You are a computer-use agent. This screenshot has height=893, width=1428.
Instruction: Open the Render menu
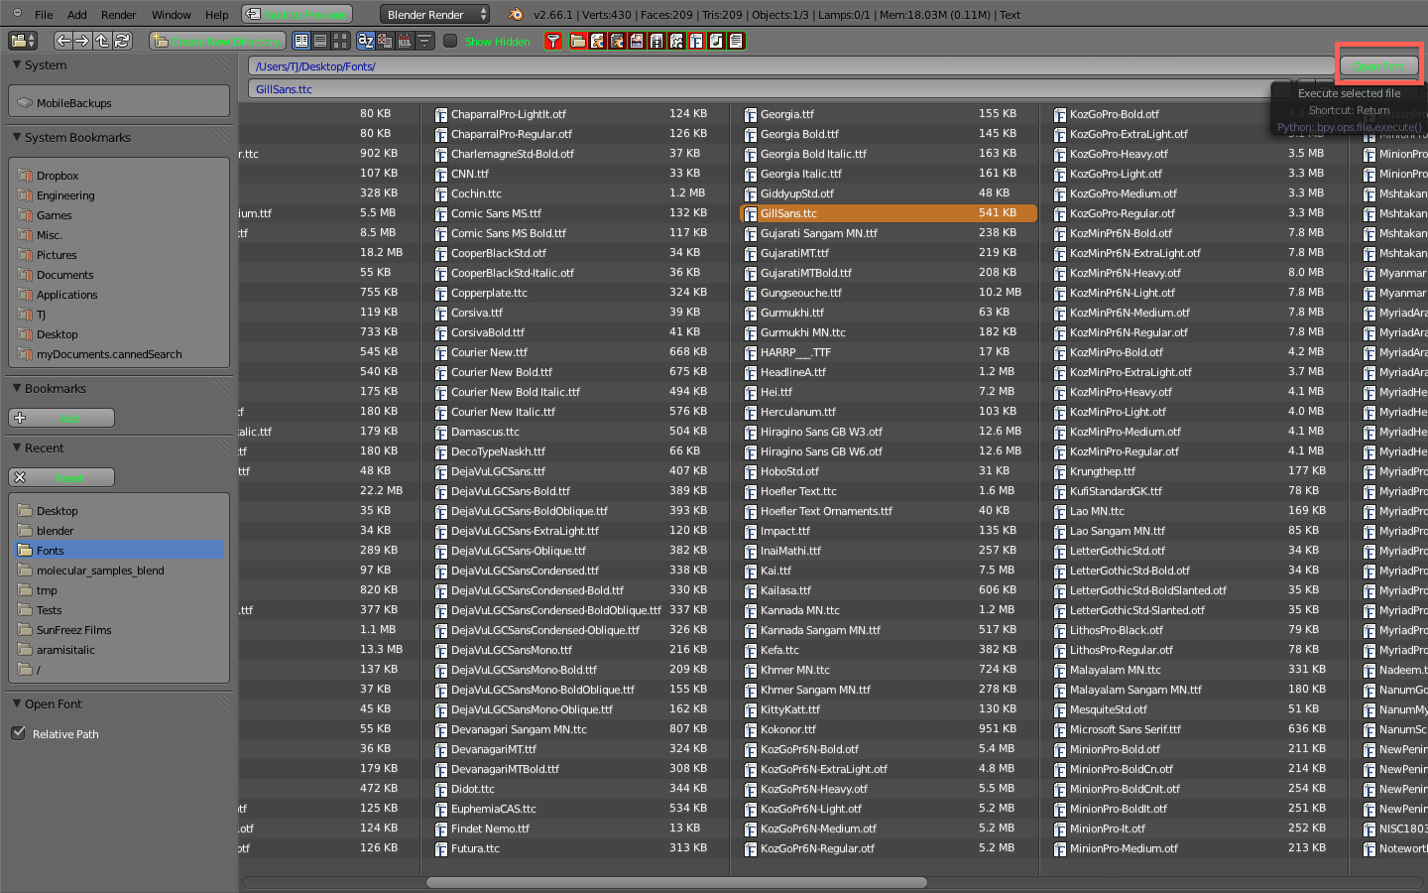point(119,15)
